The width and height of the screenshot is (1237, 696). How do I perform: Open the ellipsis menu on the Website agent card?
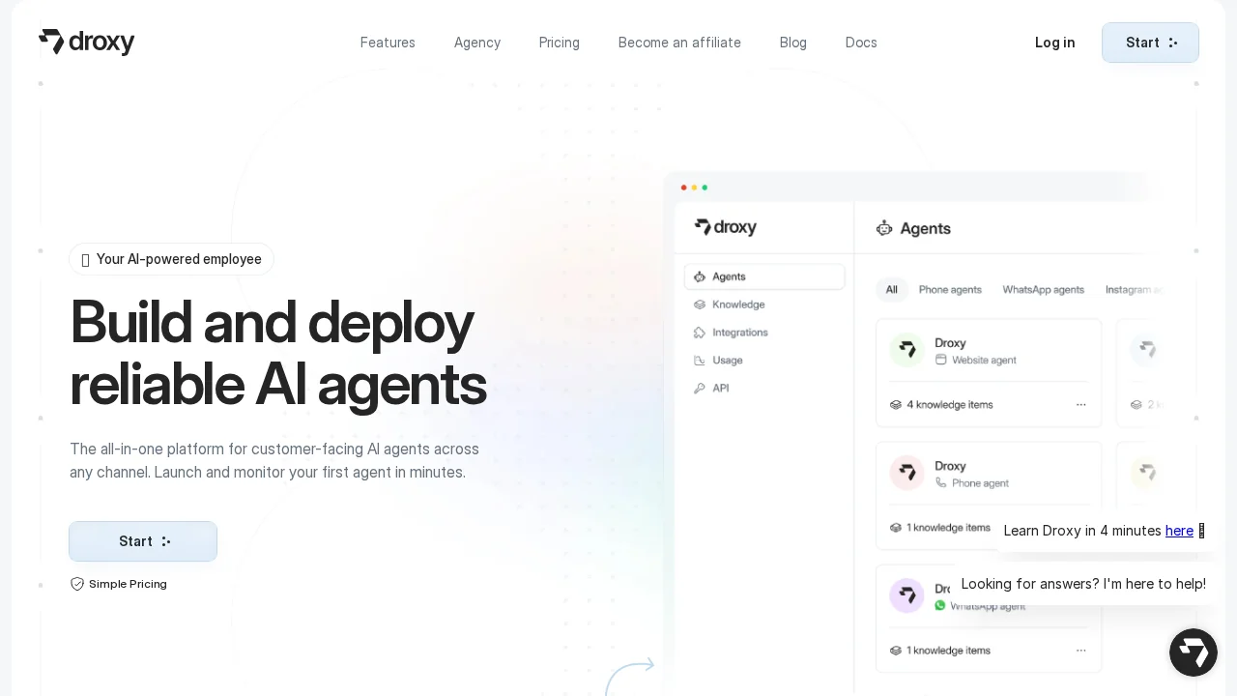tap(1081, 405)
